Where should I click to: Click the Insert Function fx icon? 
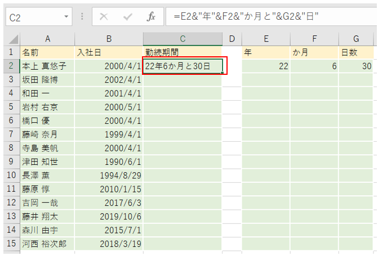coord(150,17)
